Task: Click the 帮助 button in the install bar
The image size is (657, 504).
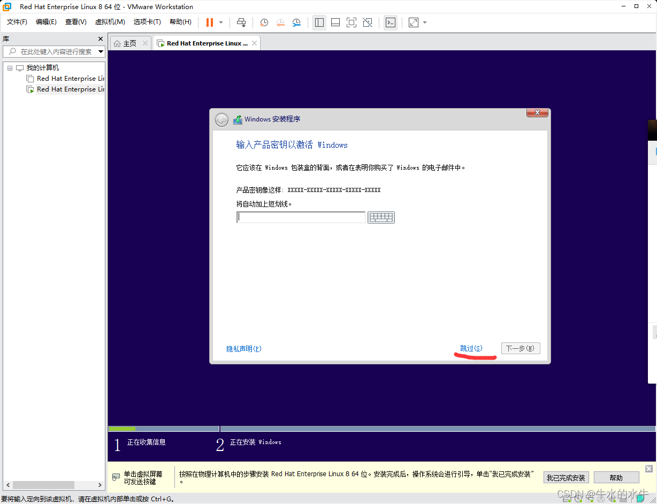Action: click(x=616, y=477)
